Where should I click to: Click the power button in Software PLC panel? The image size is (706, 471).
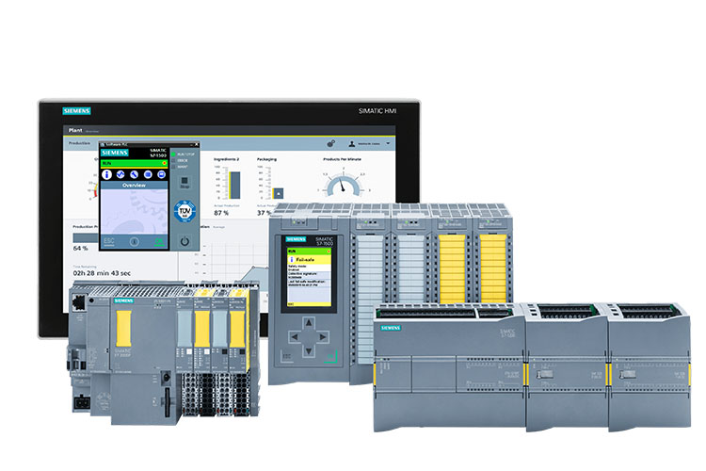185,241
